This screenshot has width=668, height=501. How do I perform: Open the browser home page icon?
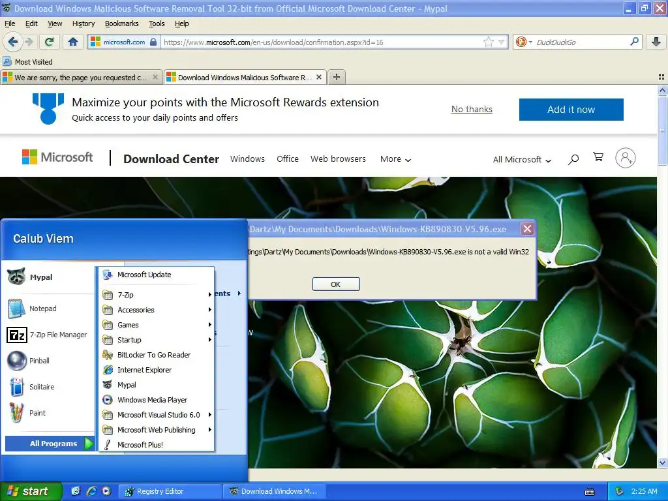tap(73, 42)
